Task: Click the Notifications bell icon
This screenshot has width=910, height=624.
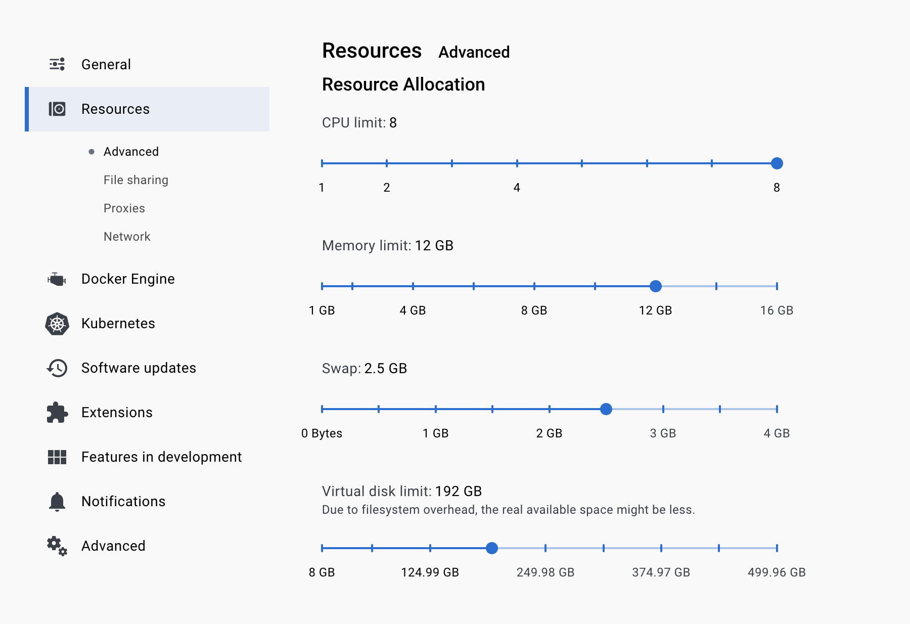Action: click(x=57, y=502)
